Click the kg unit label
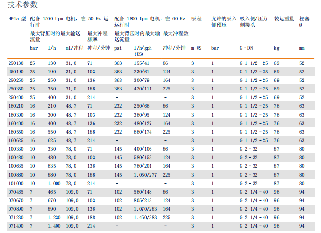Viewport: 321px width, 233px height. (x=276, y=48)
